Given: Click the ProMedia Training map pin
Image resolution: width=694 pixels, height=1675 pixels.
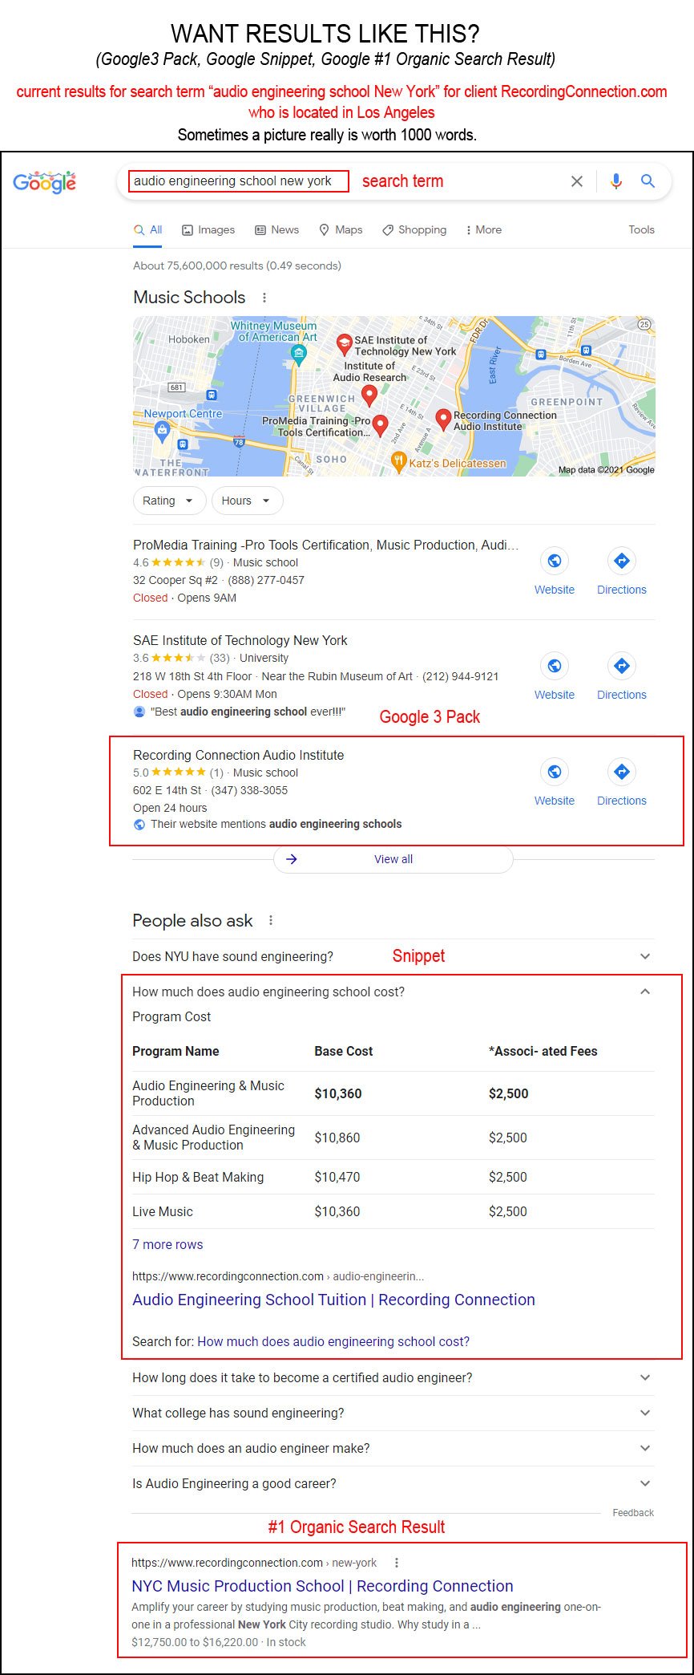Looking at the screenshot, I should pyautogui.click(x=381, y=425).
